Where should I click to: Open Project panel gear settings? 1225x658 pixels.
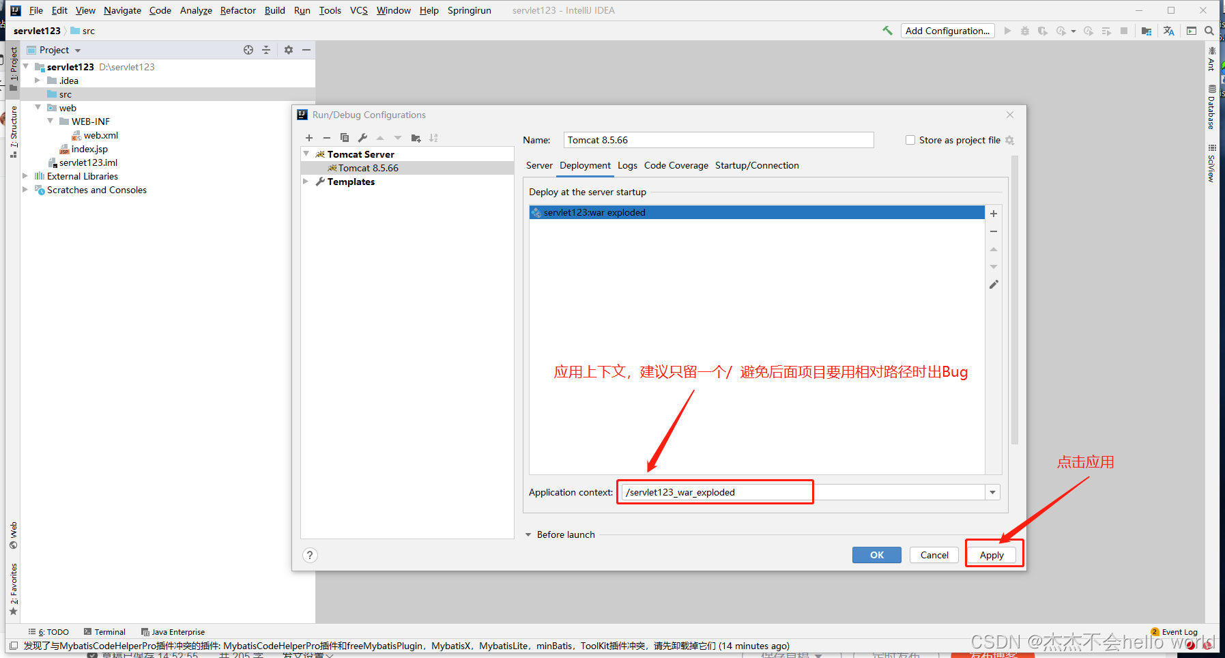click(289, 50)
